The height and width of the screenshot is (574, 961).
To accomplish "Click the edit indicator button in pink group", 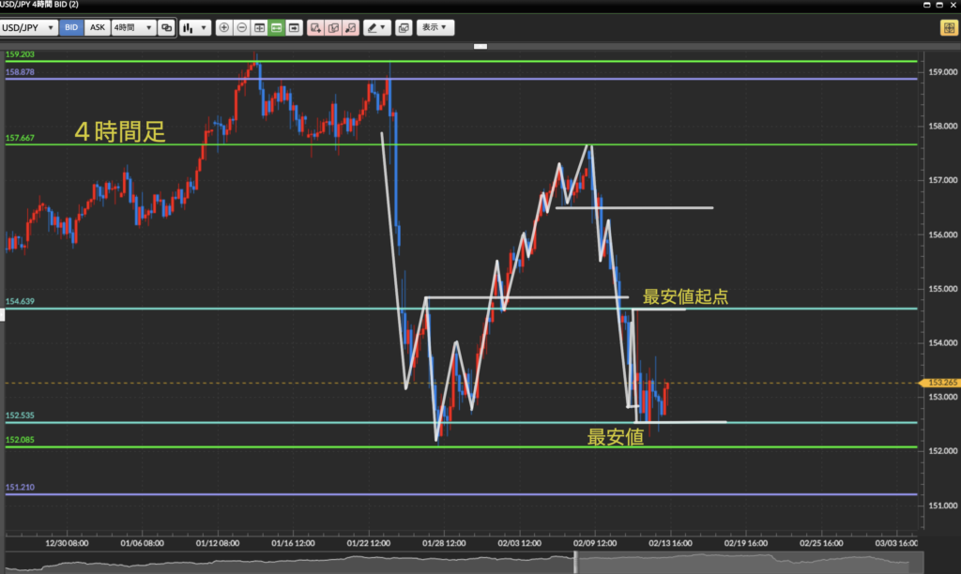I will (333, 28).
